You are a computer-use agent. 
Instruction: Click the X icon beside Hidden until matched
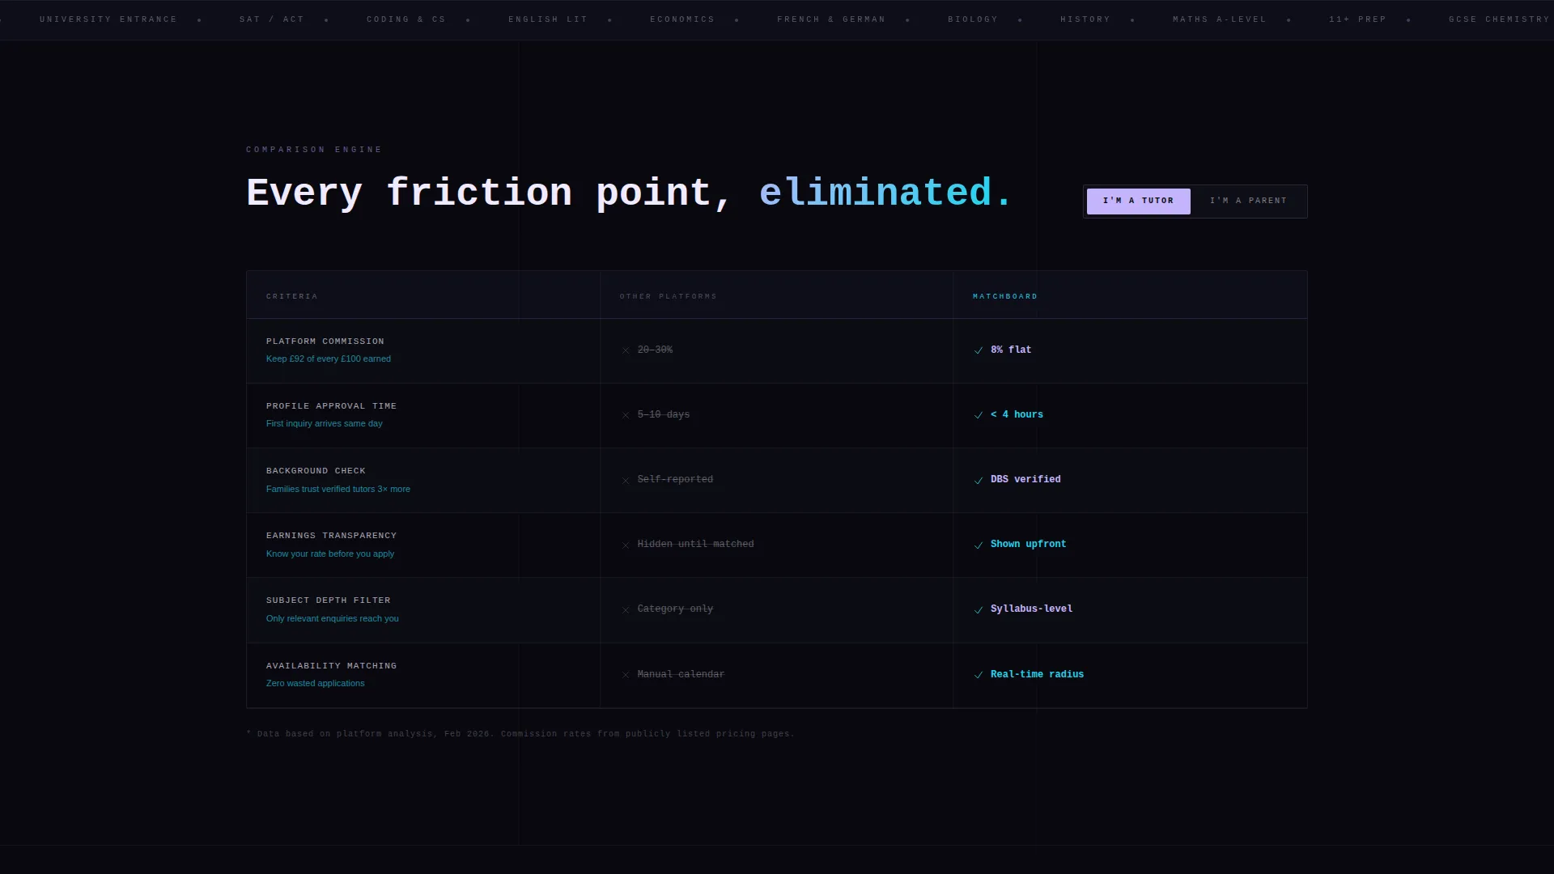(x=626, y=545)
